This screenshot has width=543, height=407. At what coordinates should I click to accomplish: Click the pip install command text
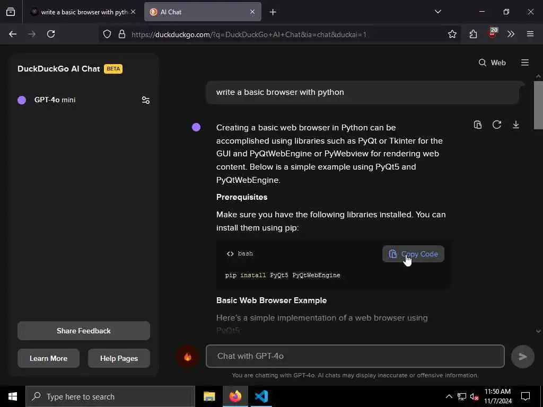[283, 275]
